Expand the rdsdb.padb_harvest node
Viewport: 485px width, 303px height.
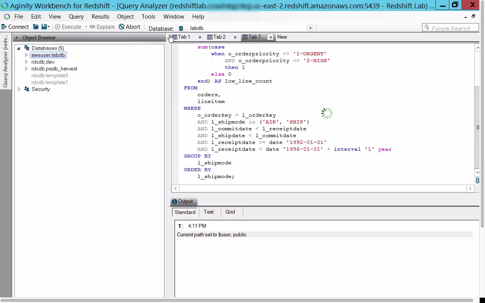click(x=26, y=69)
